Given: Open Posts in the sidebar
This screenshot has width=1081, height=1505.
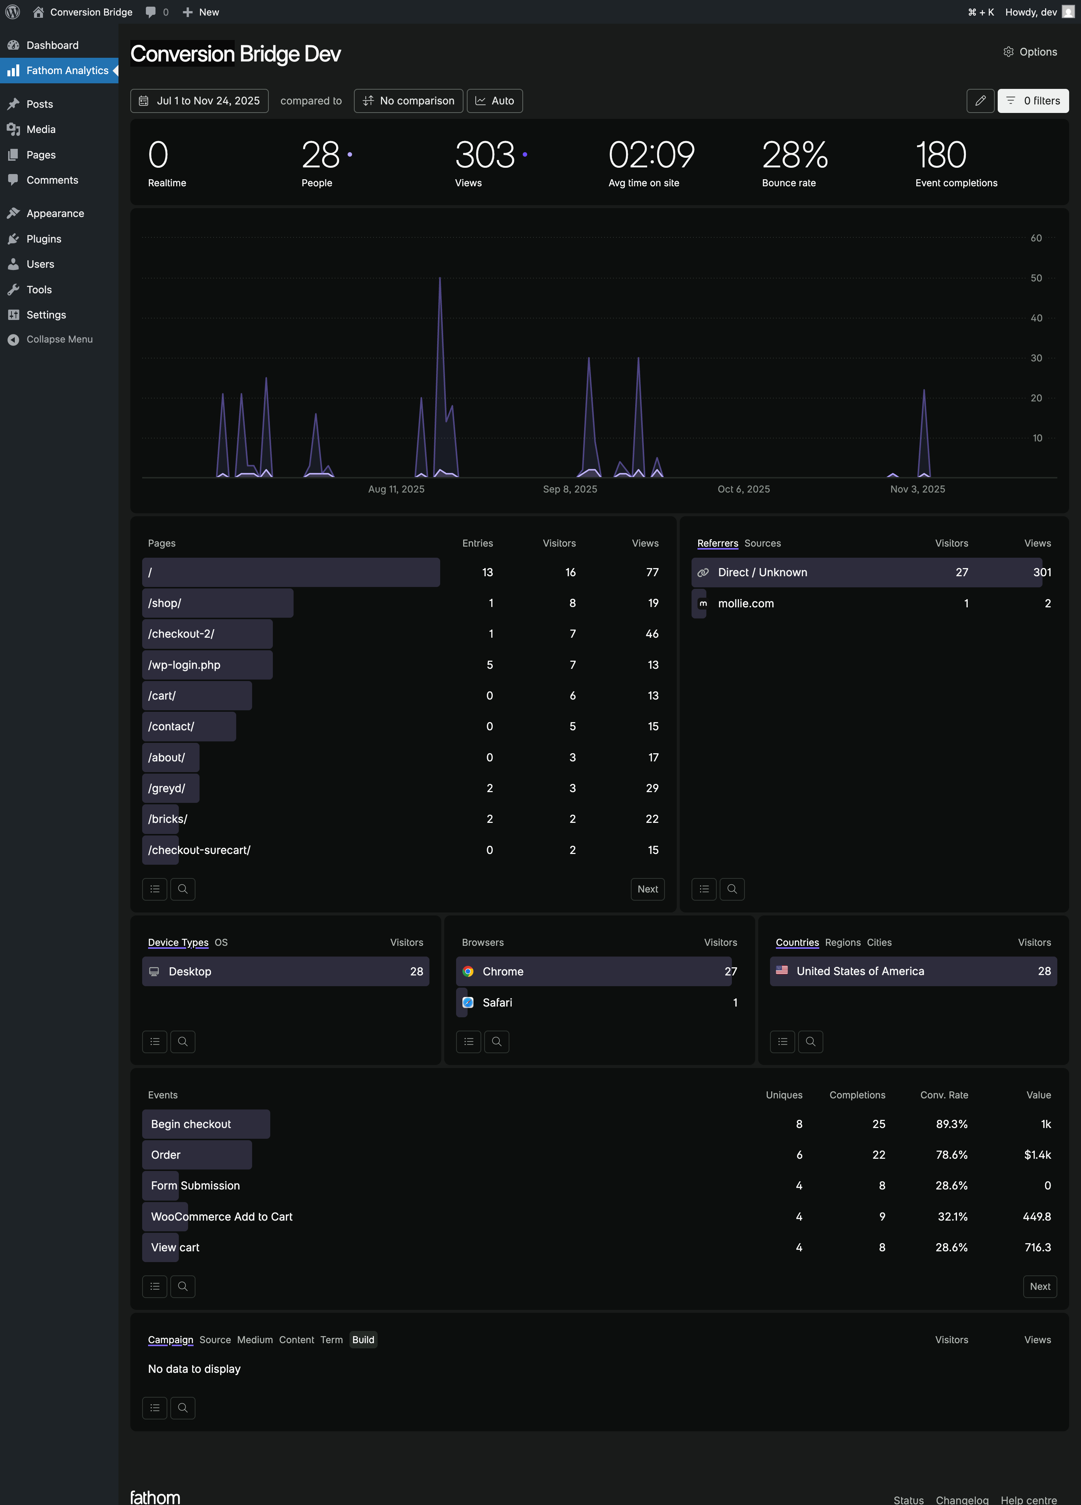Looking at the screenshot, I should pos(59,104).
